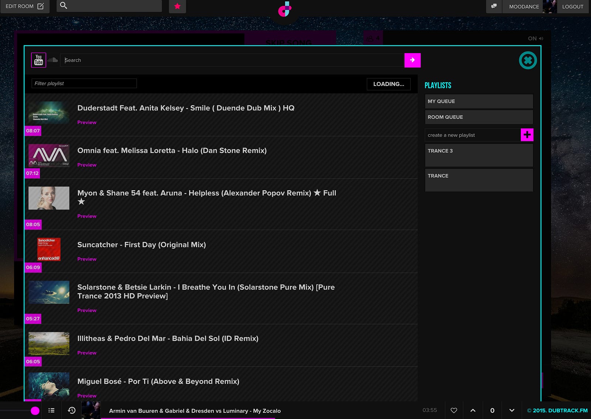Click the Logout link

[x=573, y=7]
